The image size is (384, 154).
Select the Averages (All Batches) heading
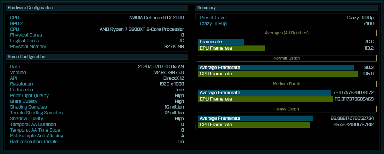pos(286,33)
